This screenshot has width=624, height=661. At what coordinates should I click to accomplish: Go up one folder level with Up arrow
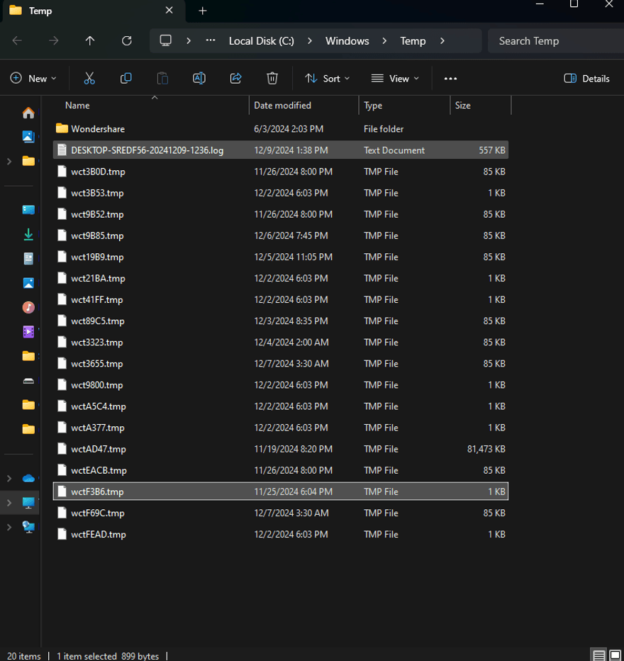(x=90, y=41)
